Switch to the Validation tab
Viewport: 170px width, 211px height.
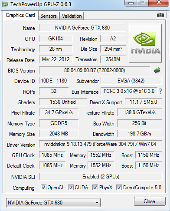pos(72,16)
